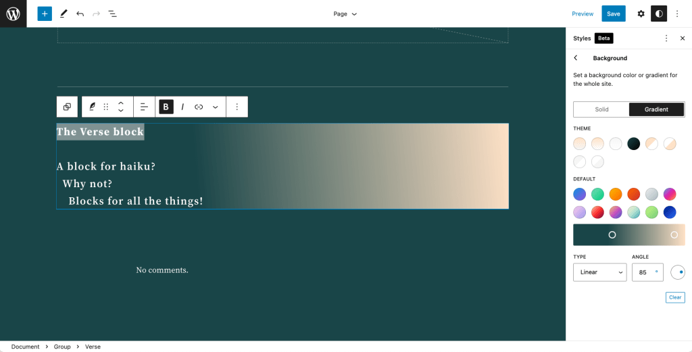692x352 pixels.
Task: Move the Verse block up
Action: pyautogui.click(x=120, y=103)
